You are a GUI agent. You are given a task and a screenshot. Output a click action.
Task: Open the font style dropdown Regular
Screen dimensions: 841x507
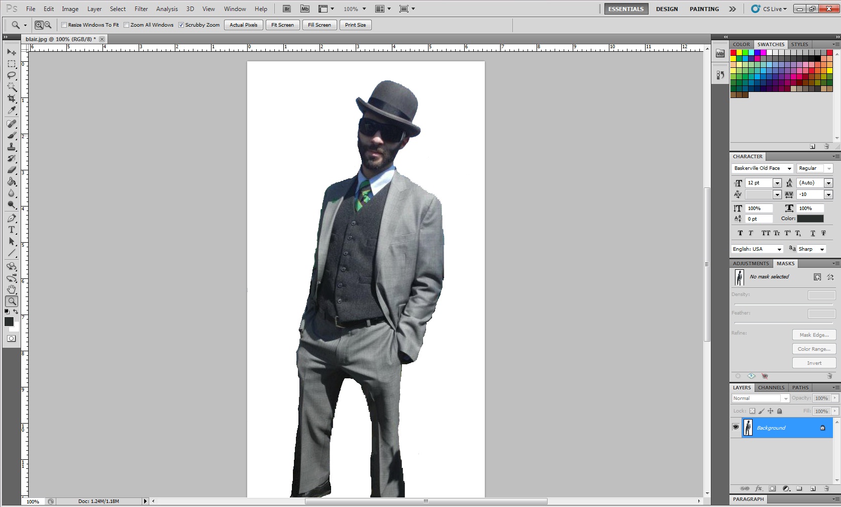(814, 168)
